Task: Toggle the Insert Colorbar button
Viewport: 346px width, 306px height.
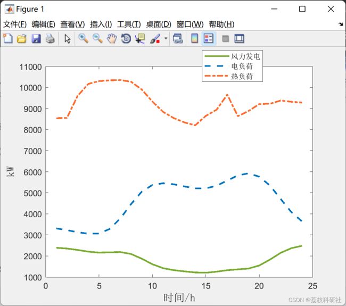Action: point(195,38)
